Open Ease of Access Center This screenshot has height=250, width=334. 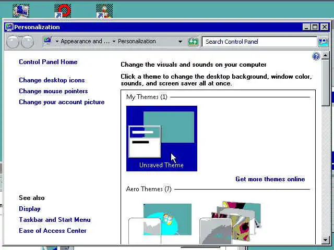coord(53,231)
